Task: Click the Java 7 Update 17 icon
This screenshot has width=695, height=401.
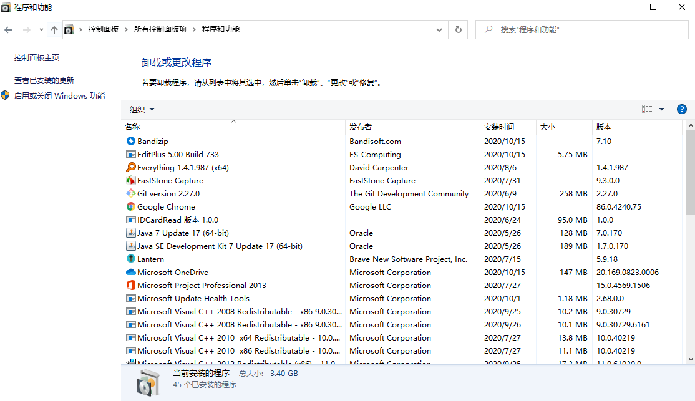Action: tap(131, 233)
